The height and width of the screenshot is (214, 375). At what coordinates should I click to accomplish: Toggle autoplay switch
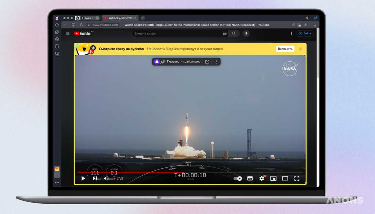click(238, 178)
